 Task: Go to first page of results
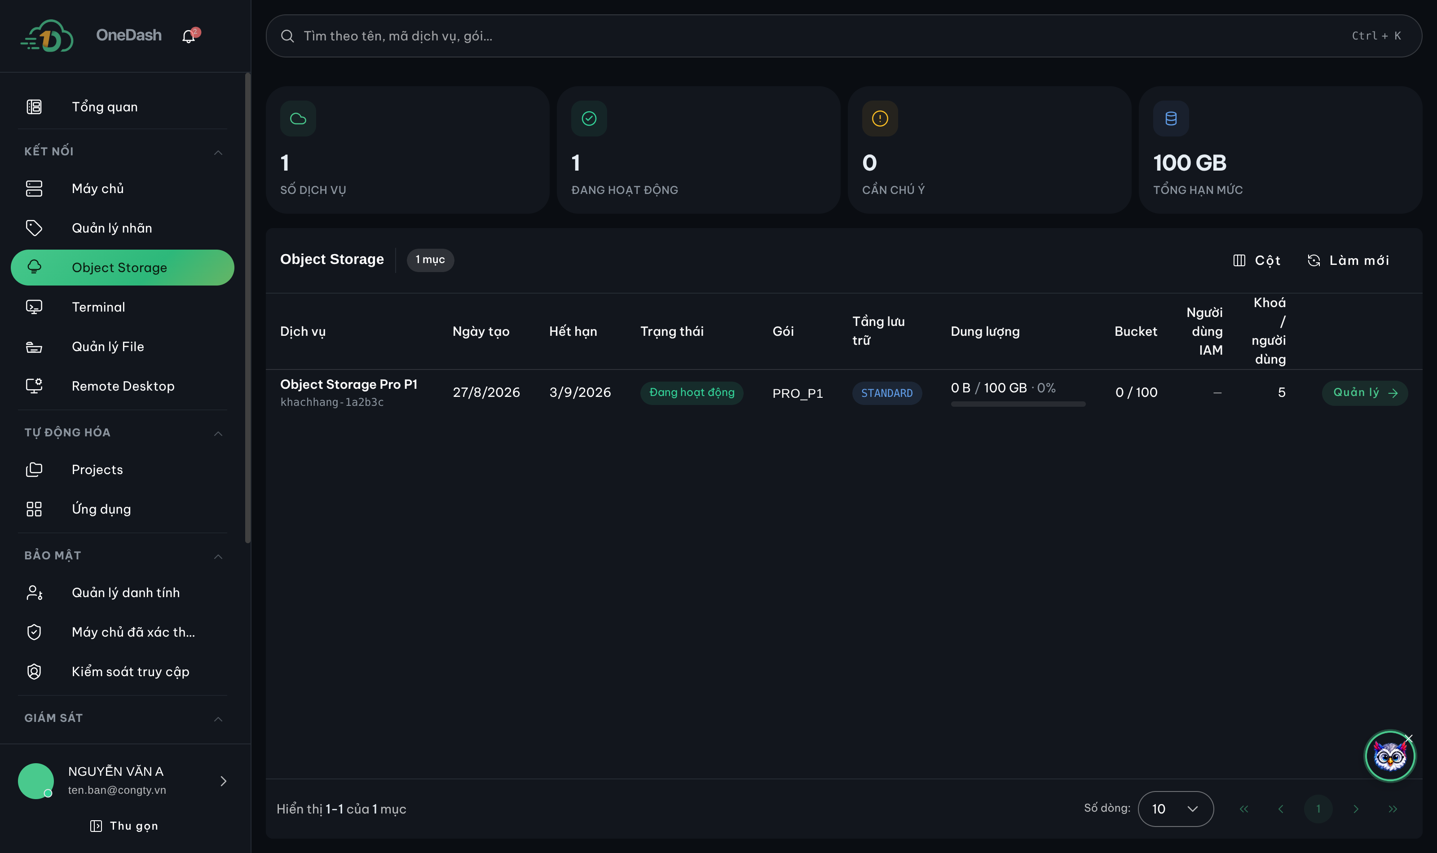[1243, 809]
